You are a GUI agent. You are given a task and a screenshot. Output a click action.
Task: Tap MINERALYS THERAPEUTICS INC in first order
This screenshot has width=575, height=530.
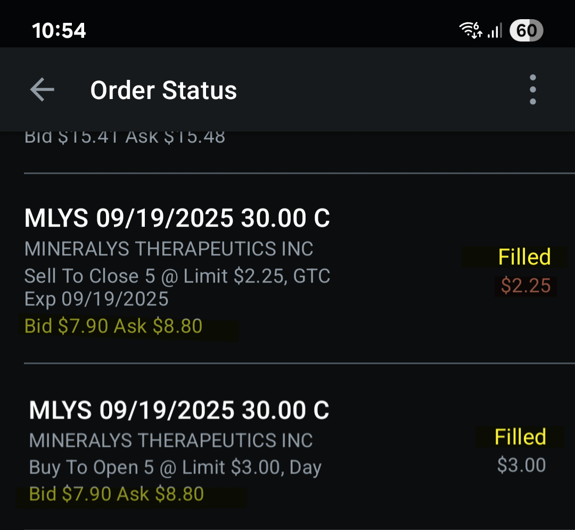point(169,249)
